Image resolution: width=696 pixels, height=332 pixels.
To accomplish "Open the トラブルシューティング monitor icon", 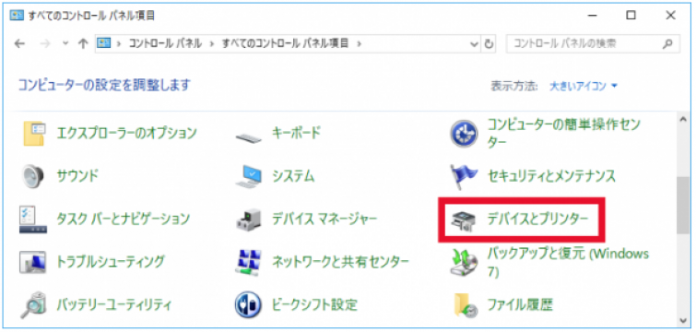I will pos(33,262).
